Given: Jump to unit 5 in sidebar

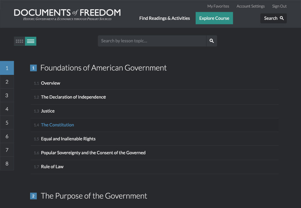Looking at the screenshot, I should click(7, 123).
